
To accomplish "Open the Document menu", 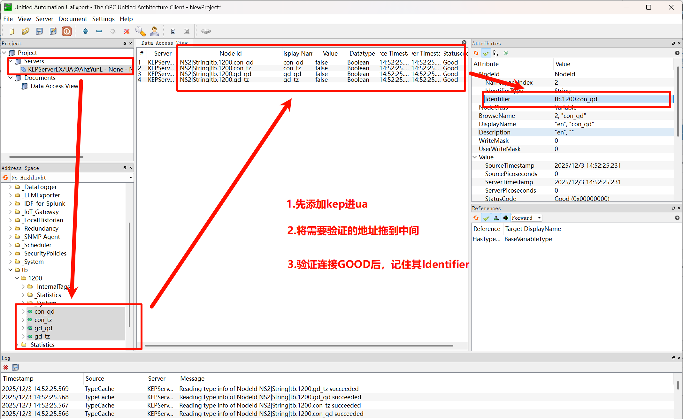I will 73,19.
